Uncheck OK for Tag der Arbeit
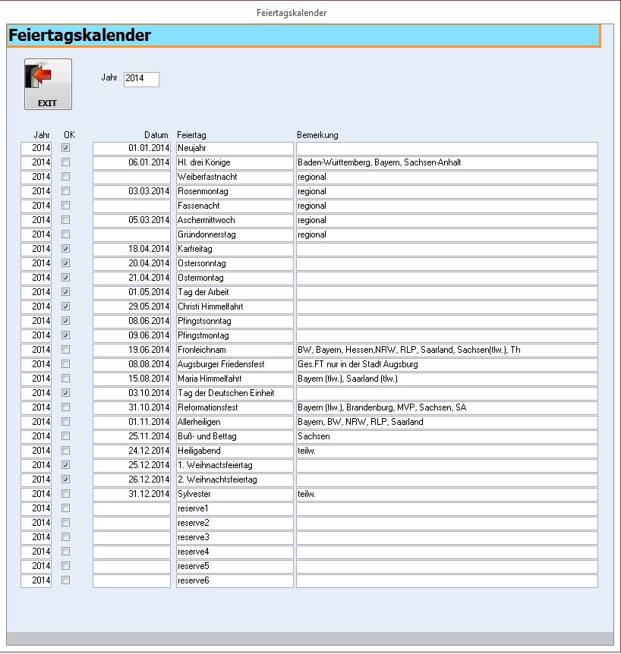This screenshot has width=621, height=654. click(65, 292)
